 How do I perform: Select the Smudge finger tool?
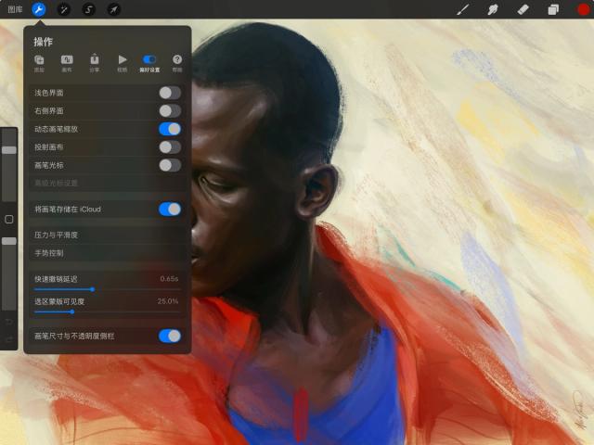(493, 9)
